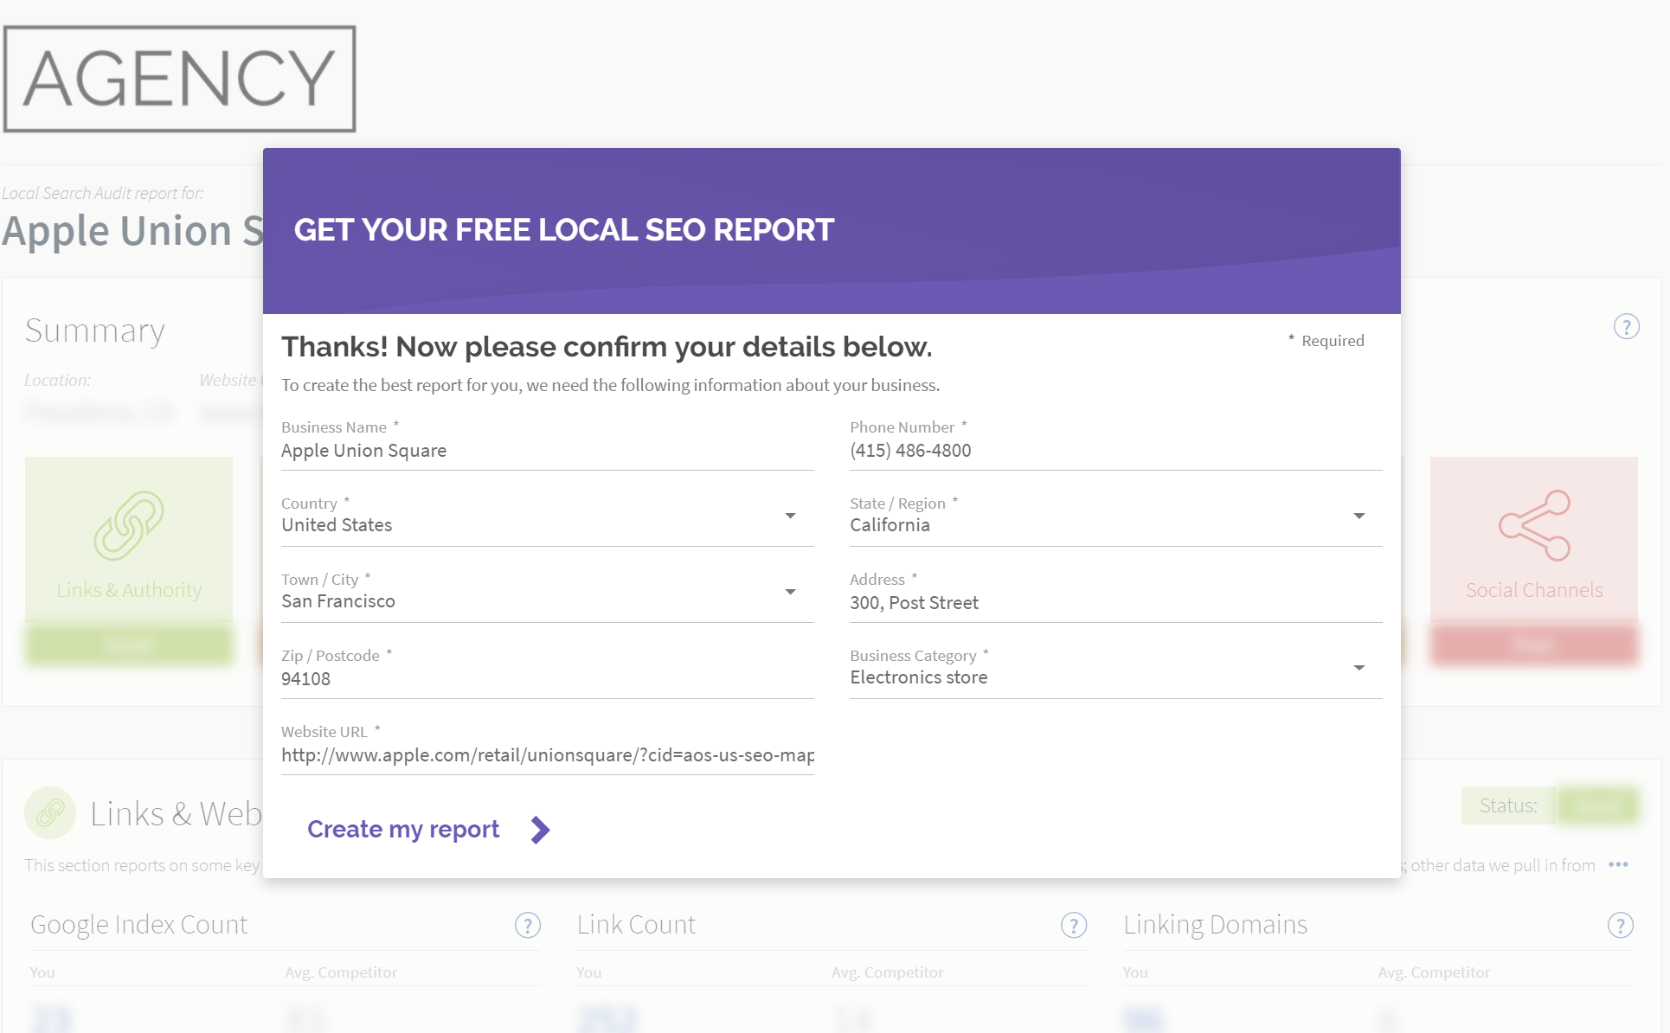
Task: Click the 'Linking Domains' heading
Action: coord(1215,925)
